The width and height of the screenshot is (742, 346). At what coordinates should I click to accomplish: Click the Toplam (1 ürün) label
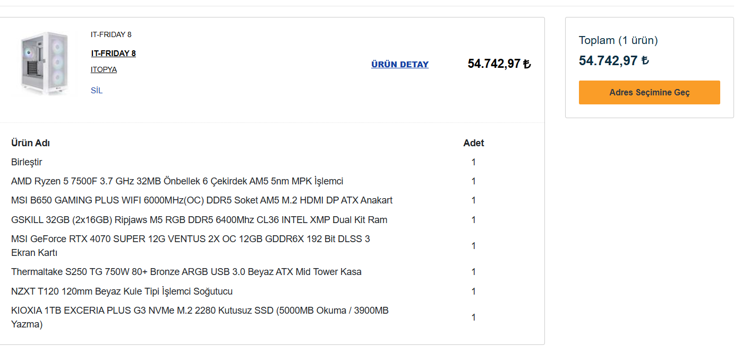click(x=618, y=40)
